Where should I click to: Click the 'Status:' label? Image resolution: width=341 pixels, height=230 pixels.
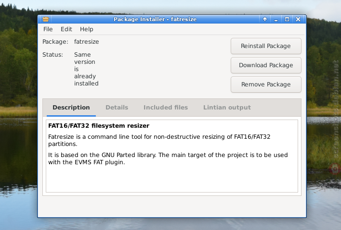52,55
